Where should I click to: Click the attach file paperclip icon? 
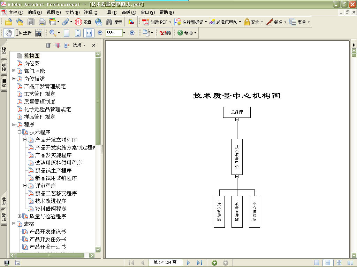(66, 22)
